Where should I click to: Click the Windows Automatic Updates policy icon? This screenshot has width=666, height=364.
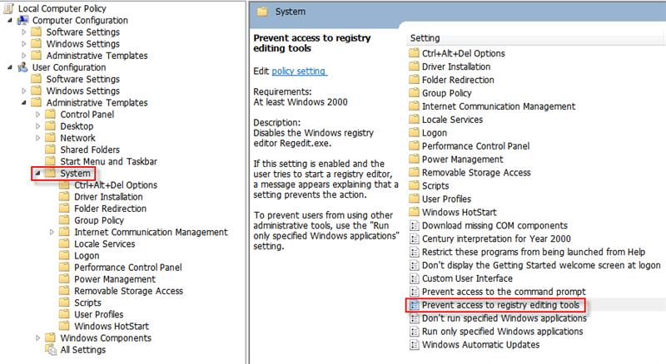pos(414,345)
